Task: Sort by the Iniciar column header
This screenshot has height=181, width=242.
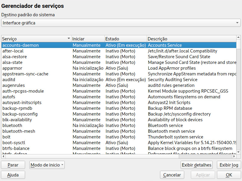Action: coord(88,39)
